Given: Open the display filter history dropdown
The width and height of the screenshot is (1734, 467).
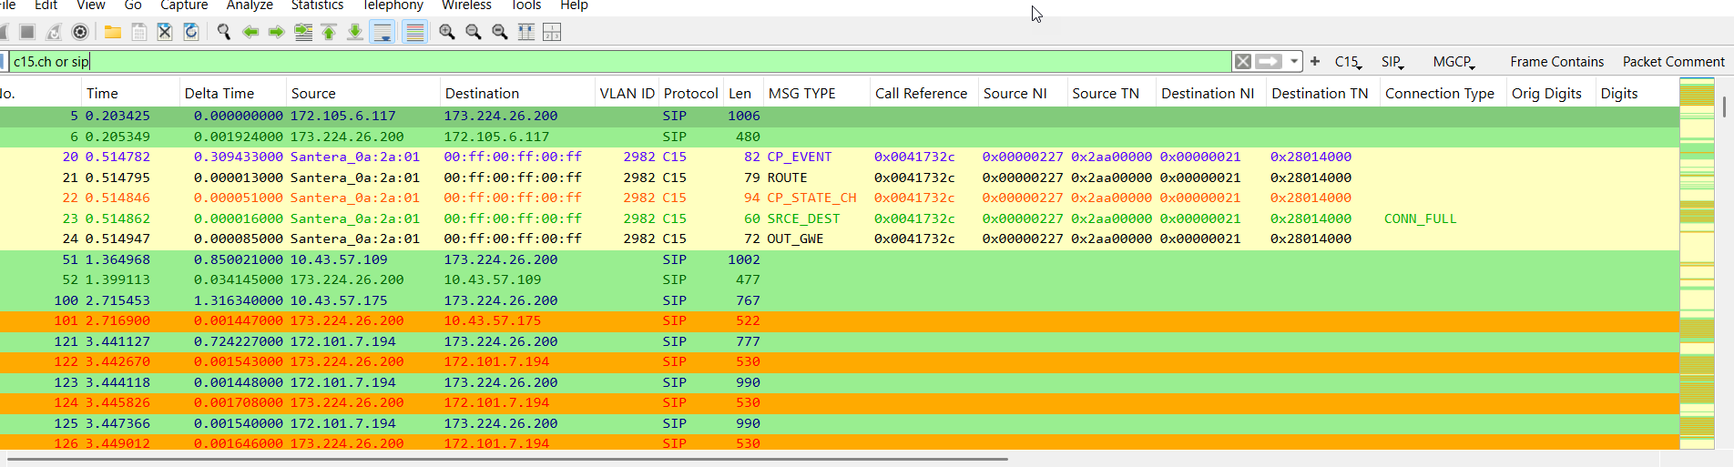Looking at the screenshot, I should (1293, 62).
